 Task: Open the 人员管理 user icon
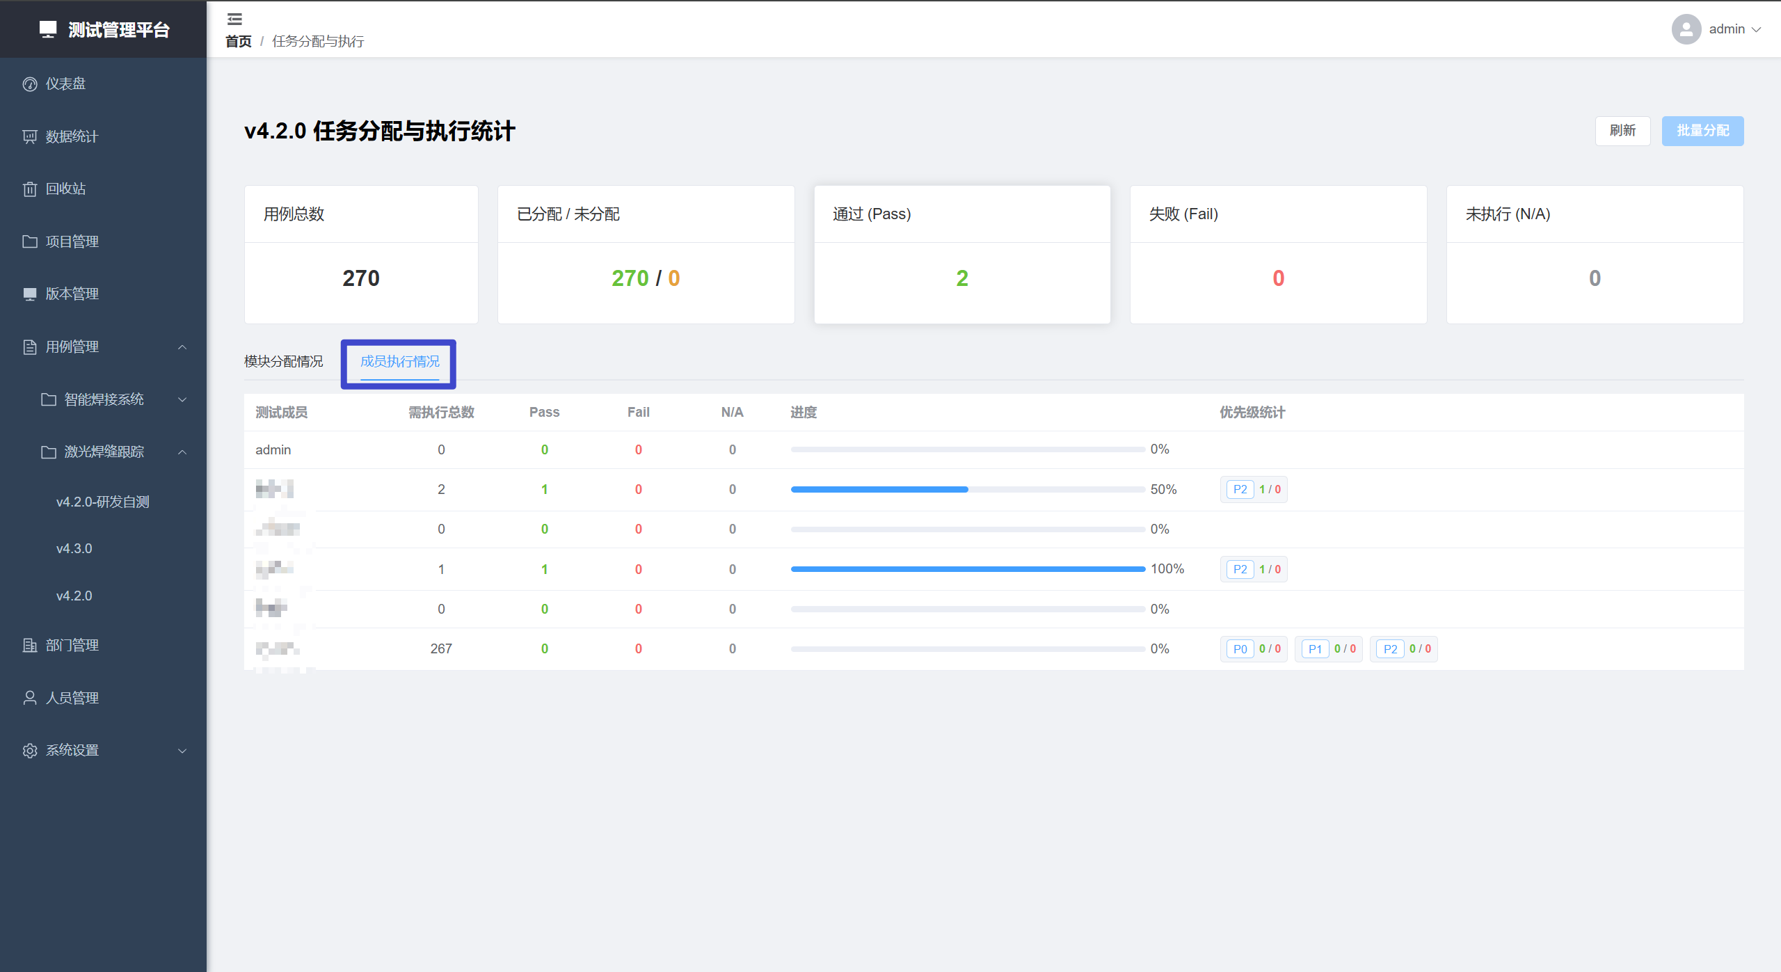pos(30,698)
